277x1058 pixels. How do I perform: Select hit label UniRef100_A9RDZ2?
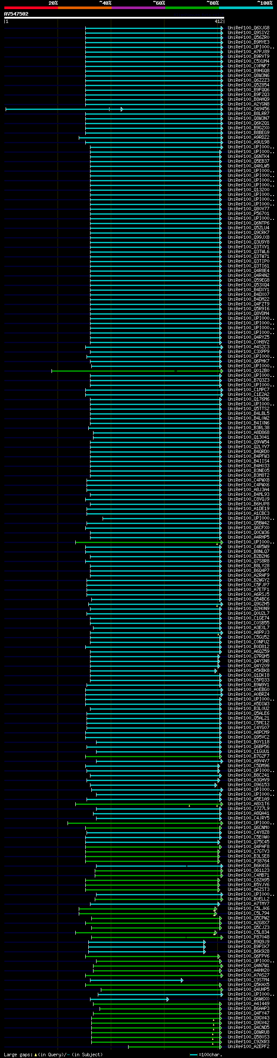pos(248,138)
